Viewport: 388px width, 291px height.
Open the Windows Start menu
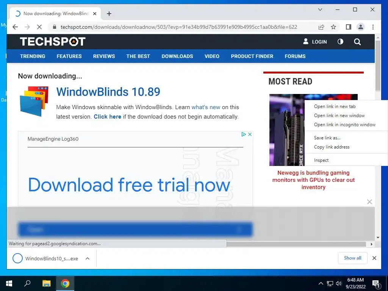coord(9,283)
